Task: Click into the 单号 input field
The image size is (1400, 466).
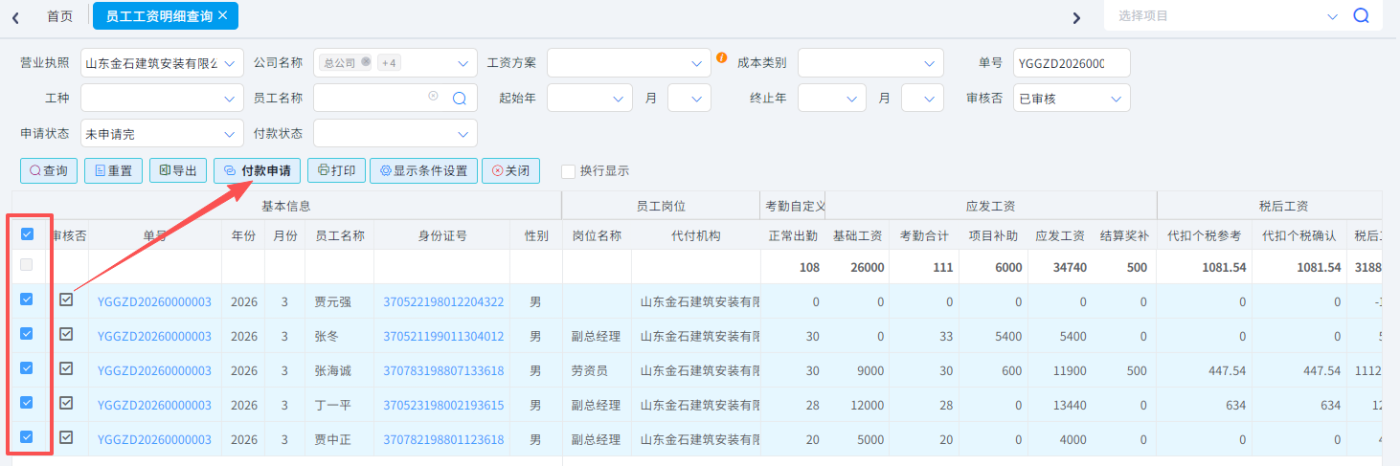Action: tap(1072, 63)
